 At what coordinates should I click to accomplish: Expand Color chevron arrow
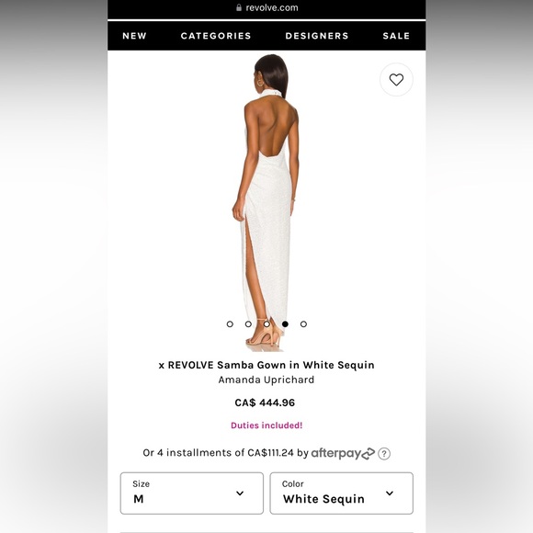coord(390,493)
